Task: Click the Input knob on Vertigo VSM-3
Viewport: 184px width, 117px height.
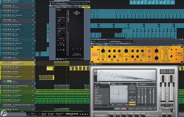Action: coord(103,51)
